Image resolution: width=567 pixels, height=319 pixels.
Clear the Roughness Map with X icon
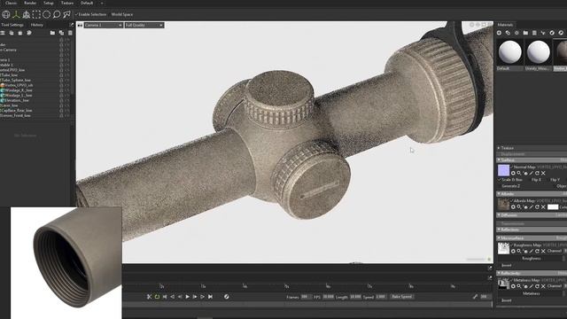coord(543,251)
